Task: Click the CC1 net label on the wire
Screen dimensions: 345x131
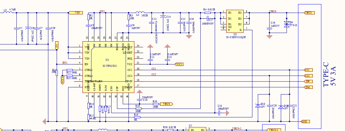Action: pos(154,68)
